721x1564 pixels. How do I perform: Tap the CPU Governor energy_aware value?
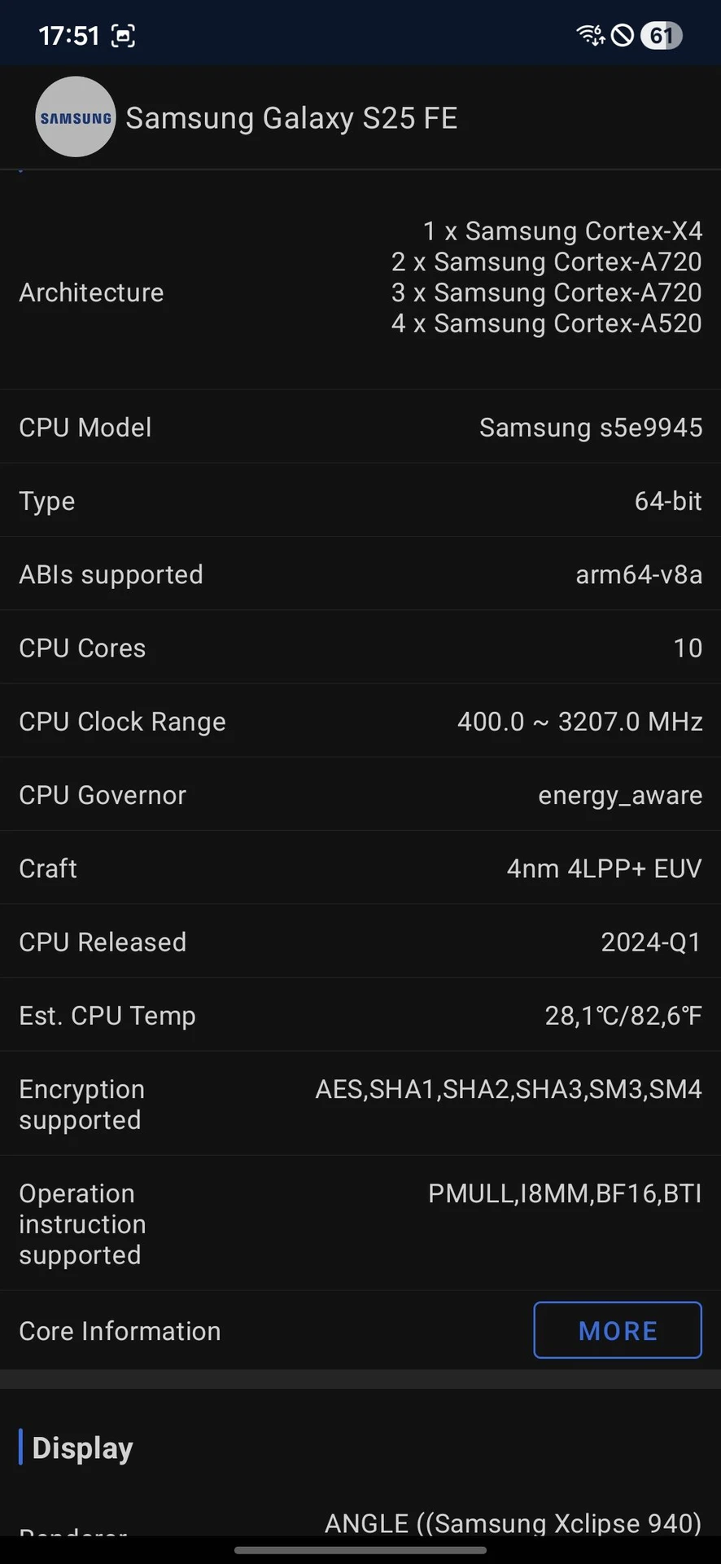[x=619, y=795]
